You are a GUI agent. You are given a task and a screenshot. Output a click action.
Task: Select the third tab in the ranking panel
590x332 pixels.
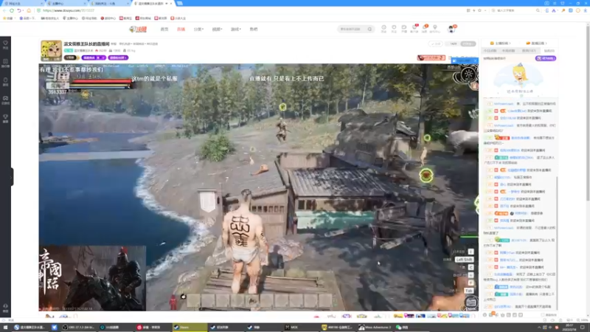click(x=529, y=51)
